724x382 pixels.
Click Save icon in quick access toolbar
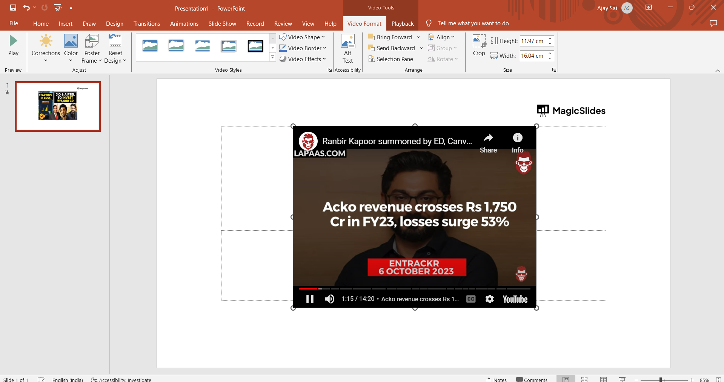point(13,8)
